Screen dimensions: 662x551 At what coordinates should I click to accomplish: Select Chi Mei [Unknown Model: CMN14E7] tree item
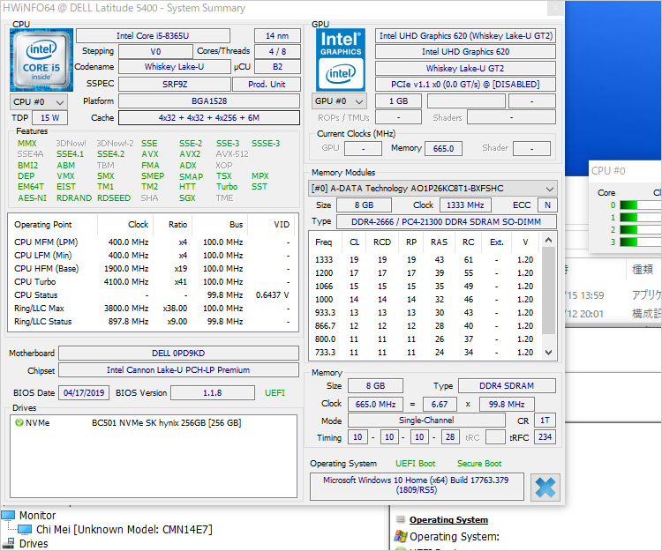124,529
